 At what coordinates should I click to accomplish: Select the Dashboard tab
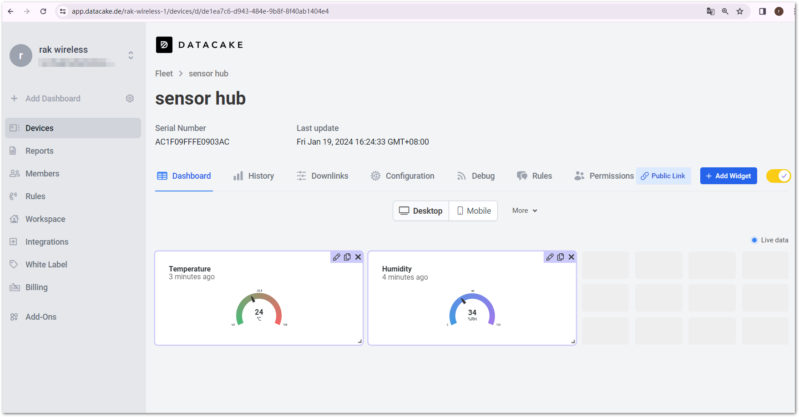pos(184,176)
